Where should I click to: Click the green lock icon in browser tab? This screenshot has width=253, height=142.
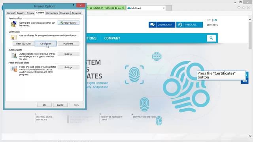[91, 8]
